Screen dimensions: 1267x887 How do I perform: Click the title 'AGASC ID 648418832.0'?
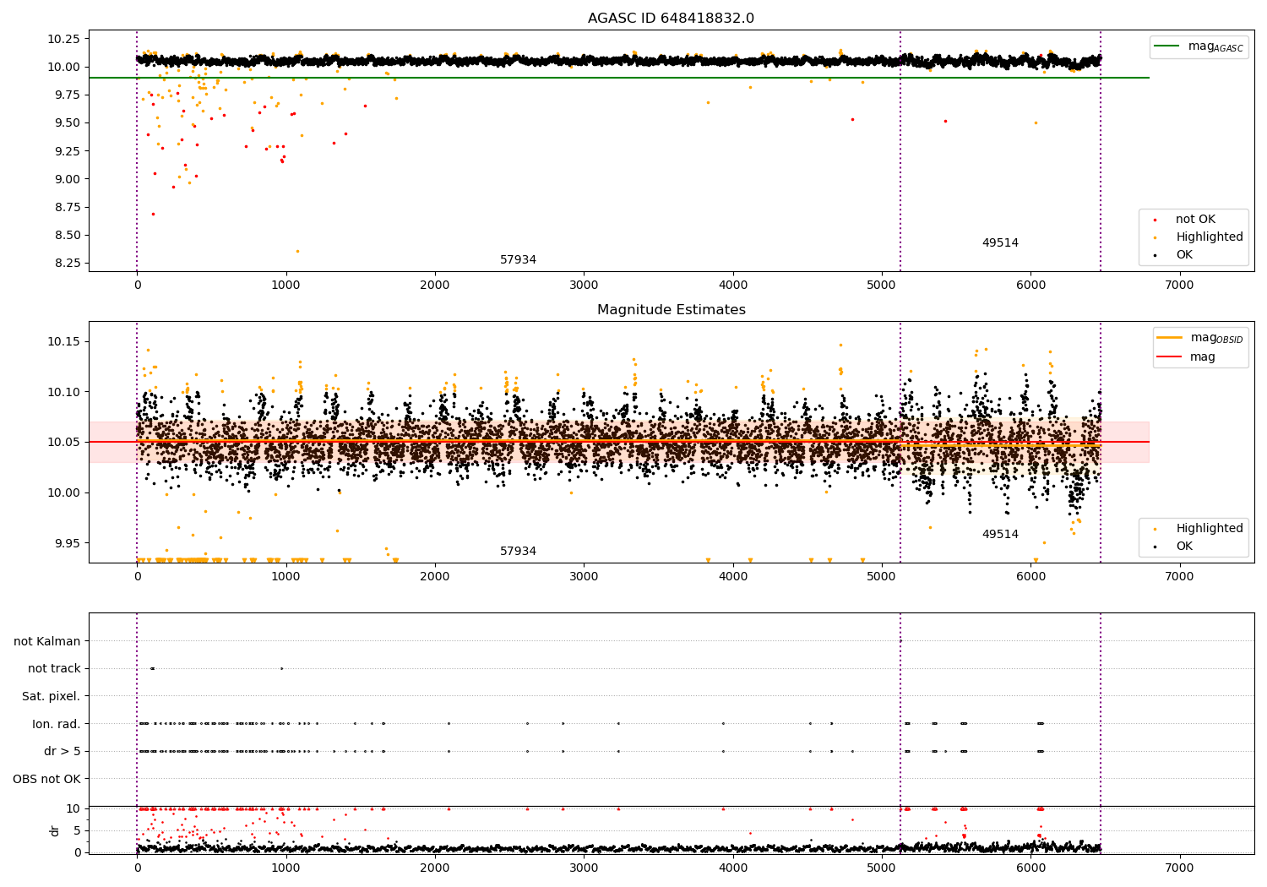[x=671, y=19]
